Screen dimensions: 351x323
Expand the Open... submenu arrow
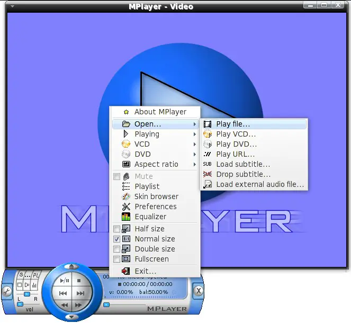pos(195,124)
